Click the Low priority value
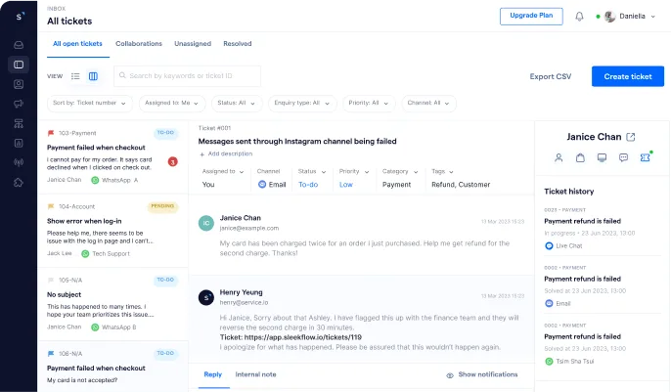Screen dimensions: 671x392 (x=346, y=185)
